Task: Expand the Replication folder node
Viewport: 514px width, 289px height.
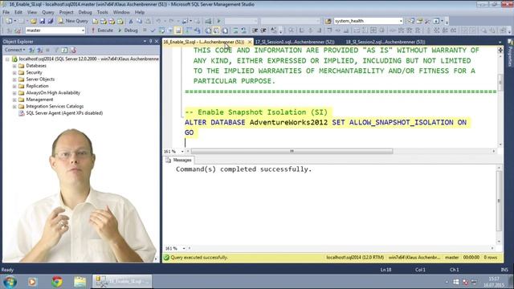Action: click(14, 86)
